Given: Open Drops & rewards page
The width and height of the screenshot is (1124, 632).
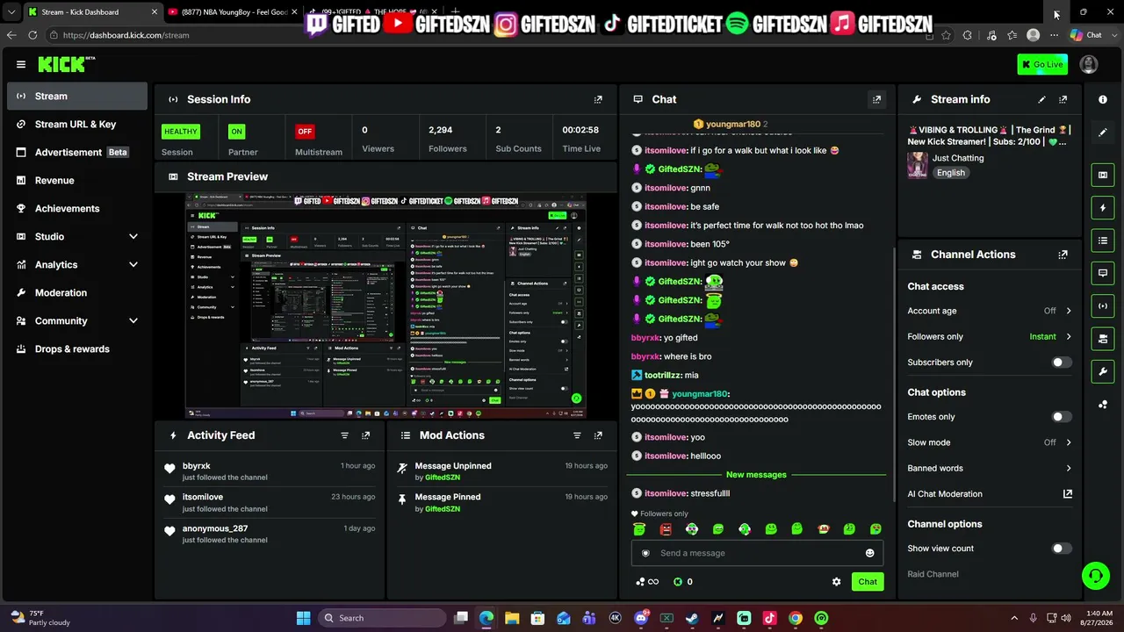Looking at the screenshot, I should pyautogui.click(x=77, y=349).
